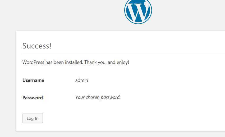Click the word enjoy in the message

click(x=122, y=63)
